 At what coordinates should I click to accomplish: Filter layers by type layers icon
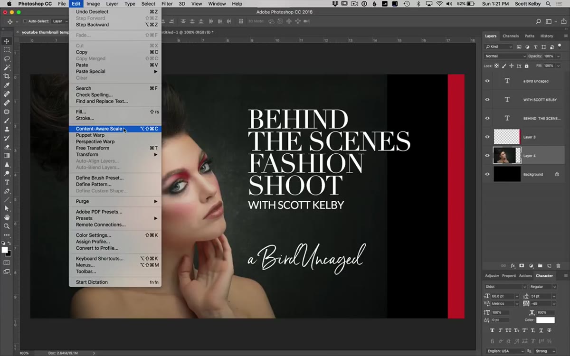(x=536, y=47)
